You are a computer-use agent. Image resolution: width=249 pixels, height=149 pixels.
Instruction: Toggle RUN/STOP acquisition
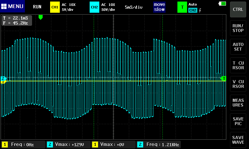click(238, 28)
